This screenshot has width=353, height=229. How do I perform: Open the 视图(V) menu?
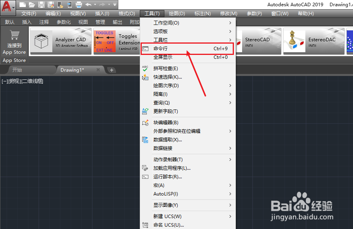[78, 14]
